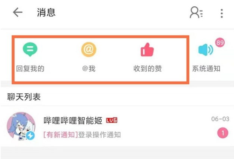Open the green reply bubble icon

[x=30, y=49]
